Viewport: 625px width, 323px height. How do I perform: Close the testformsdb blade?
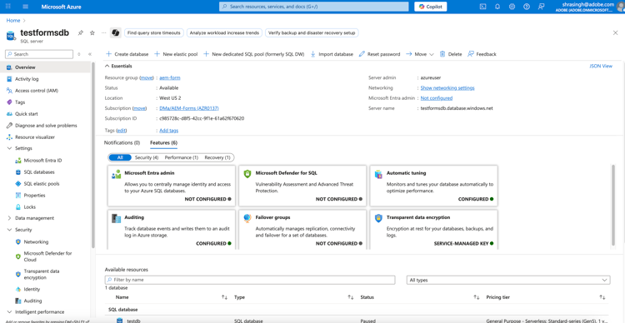coord(615,32)
